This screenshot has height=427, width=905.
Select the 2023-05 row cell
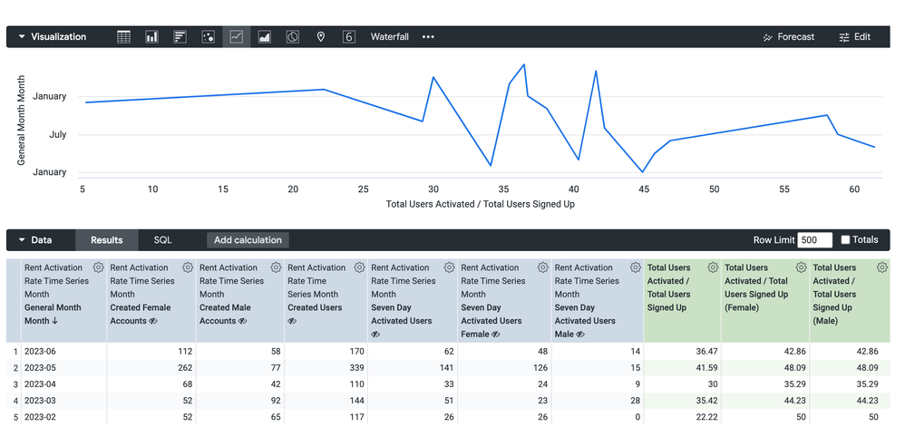click(x=63, y=367)
